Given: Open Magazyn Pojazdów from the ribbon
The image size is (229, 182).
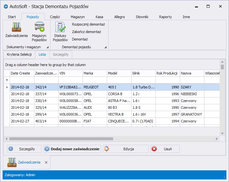Looking at the screenshot, I should (x=39, y=31).
